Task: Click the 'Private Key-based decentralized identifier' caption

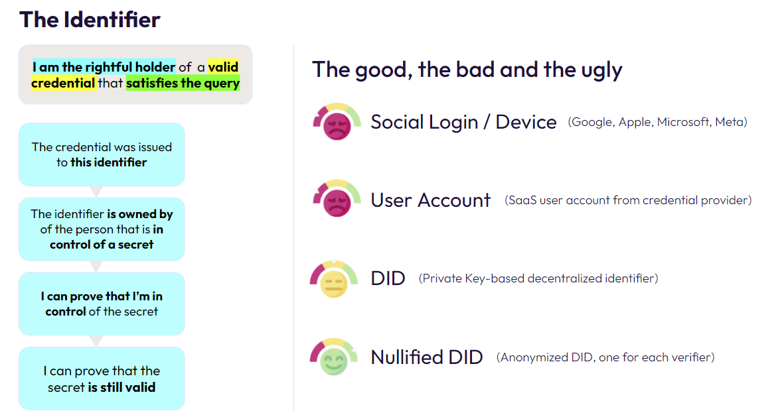Action: [x=538, y=278]
